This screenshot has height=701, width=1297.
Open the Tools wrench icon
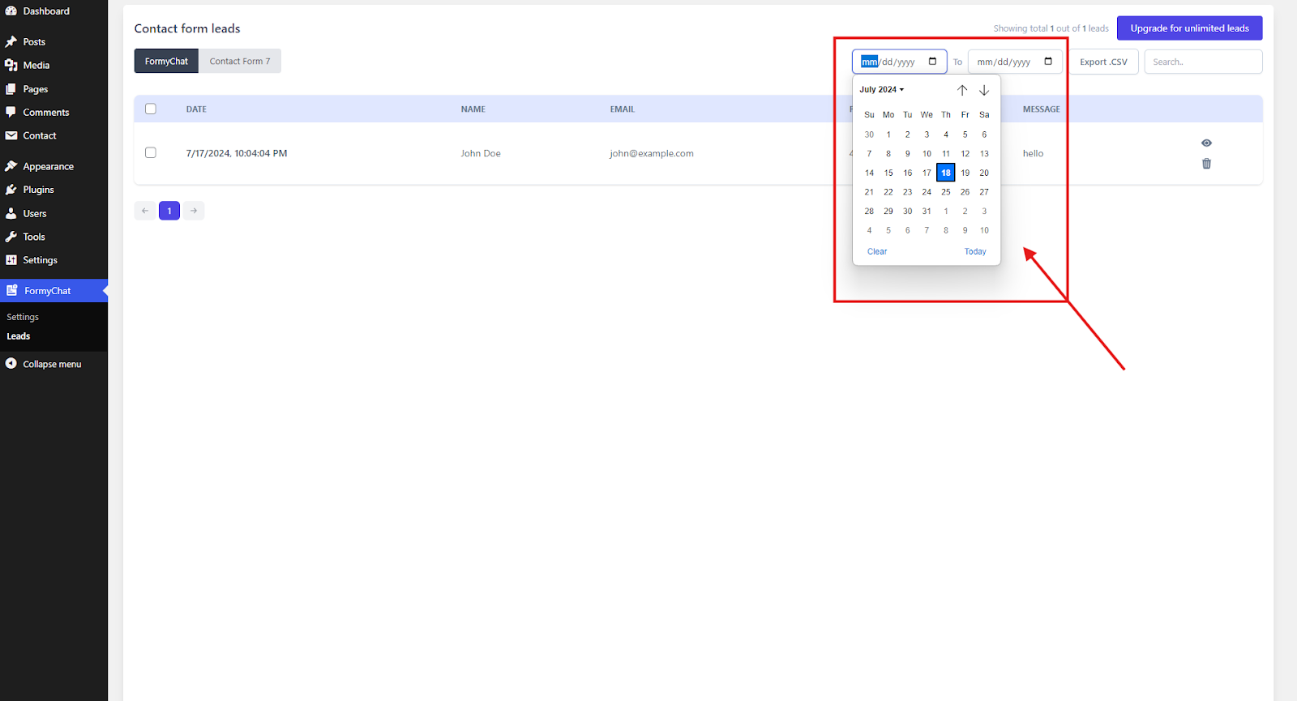tap(11, 237)
